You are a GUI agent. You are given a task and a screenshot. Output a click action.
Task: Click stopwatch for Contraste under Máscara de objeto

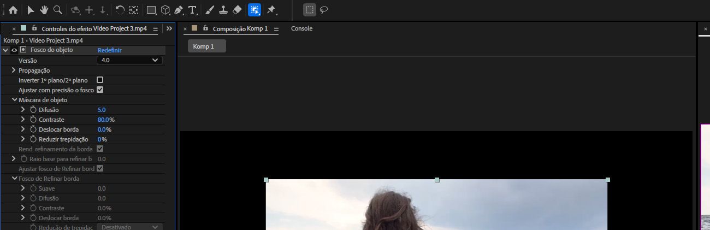point(33,120)
